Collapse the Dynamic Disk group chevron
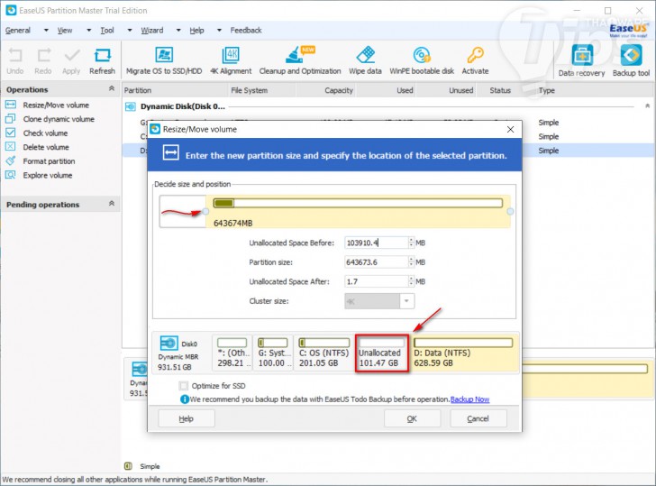This screenshot has width=656, height=486. 647,105
